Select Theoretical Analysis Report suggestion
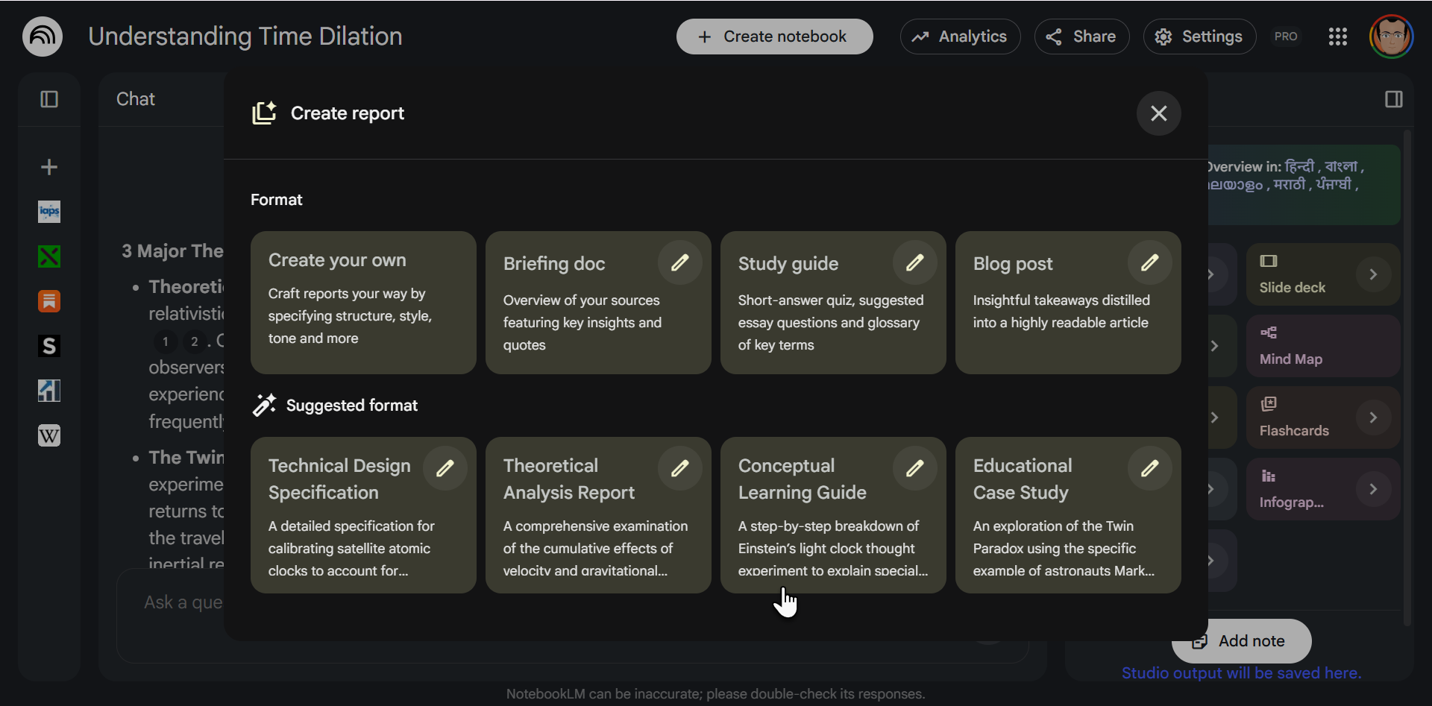 [598, 515]
